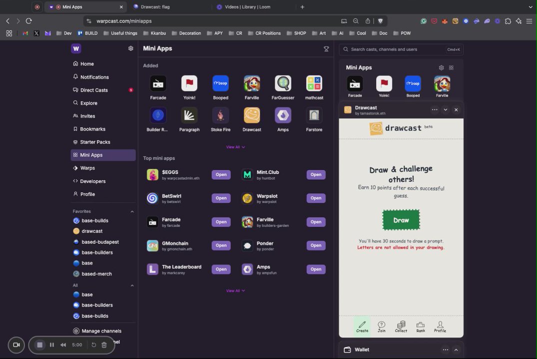Select Join tab in Drawcast
This screenshot has height=359, width=537.
click(382, 327)
